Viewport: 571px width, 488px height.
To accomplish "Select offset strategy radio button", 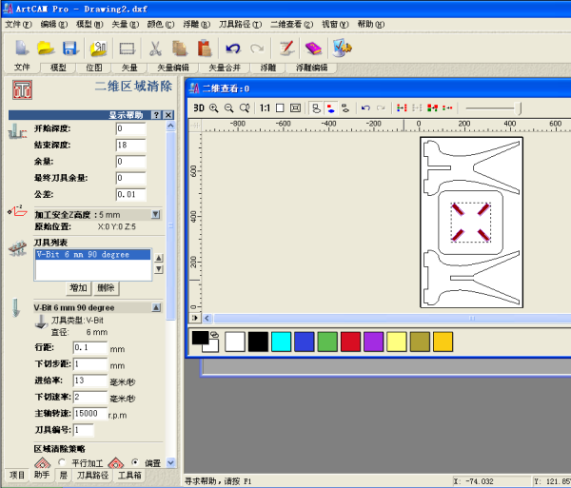I will click(135, 462).
